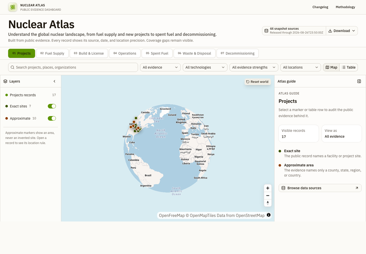
Task: Open map attribution info icon
Action: tap(269, 215)
